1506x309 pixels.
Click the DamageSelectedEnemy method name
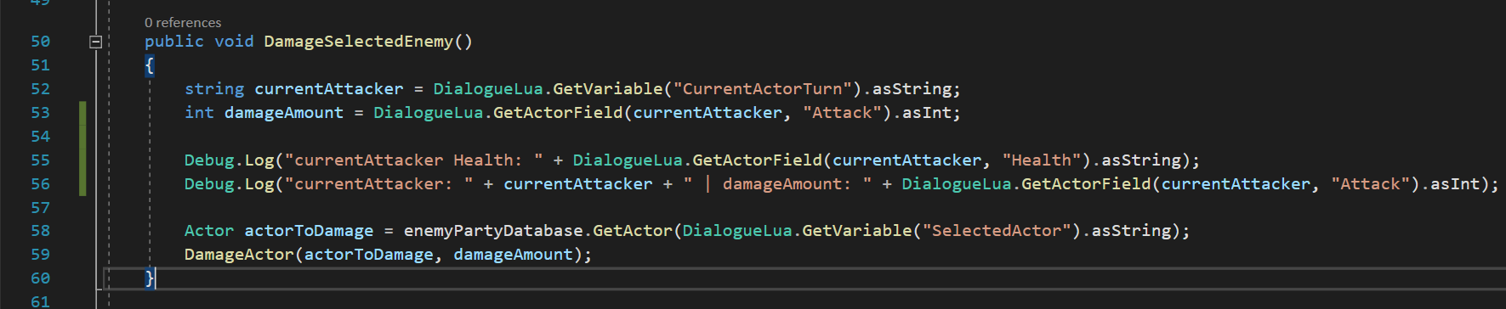358,42
